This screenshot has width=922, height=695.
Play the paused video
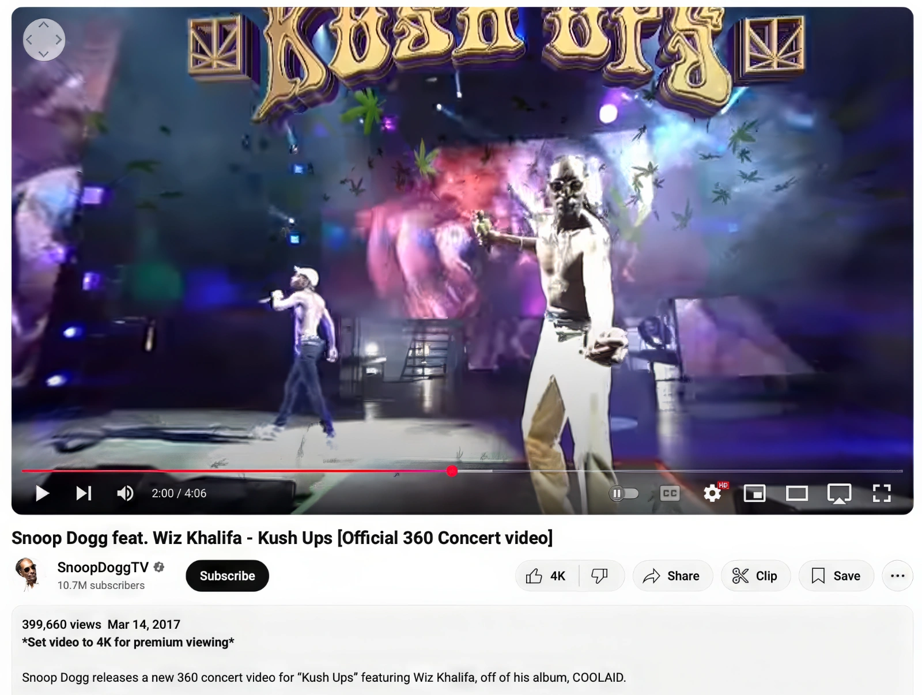[x=42, y=493]
